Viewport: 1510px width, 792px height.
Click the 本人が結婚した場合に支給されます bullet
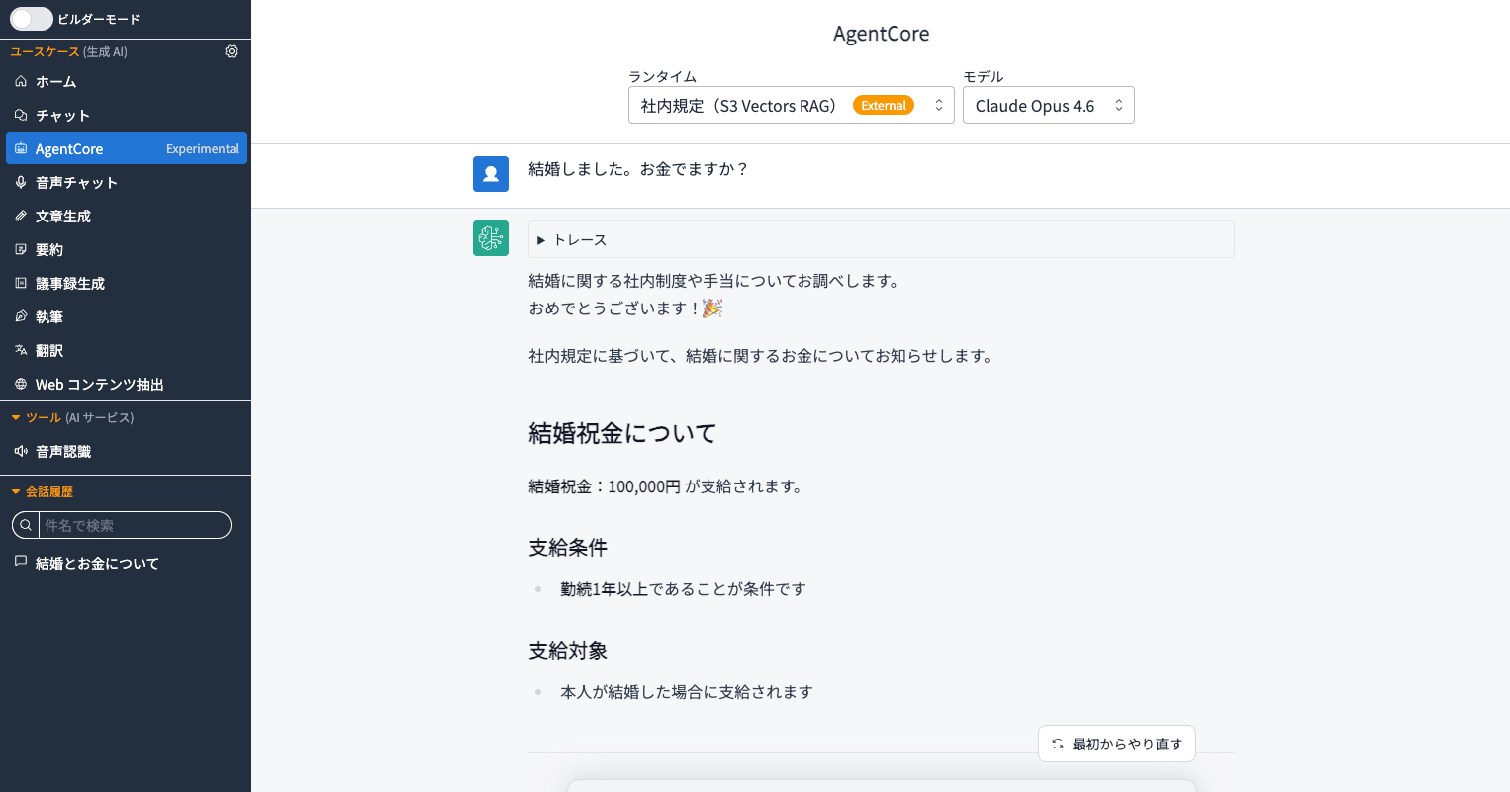687,692
